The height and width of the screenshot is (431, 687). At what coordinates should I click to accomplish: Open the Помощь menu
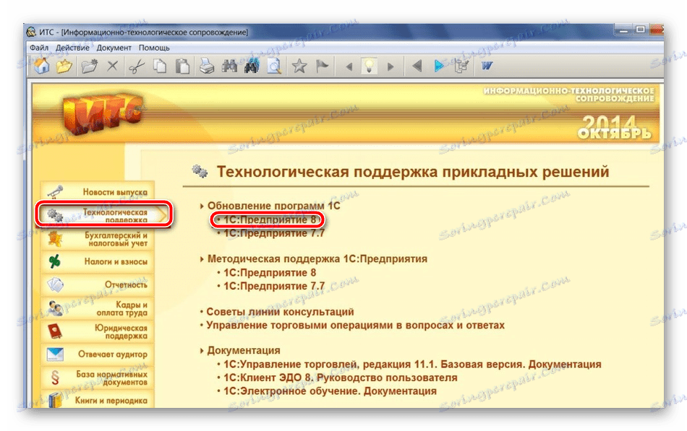click(154, 48)
